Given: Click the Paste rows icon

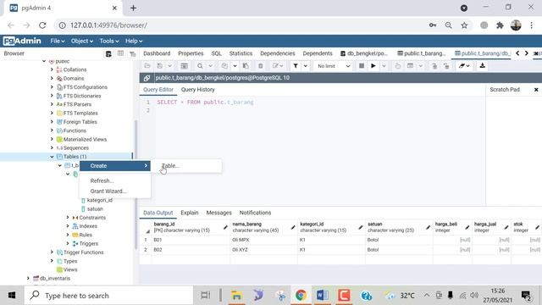Looking at the screenshot, I should 246,66.
